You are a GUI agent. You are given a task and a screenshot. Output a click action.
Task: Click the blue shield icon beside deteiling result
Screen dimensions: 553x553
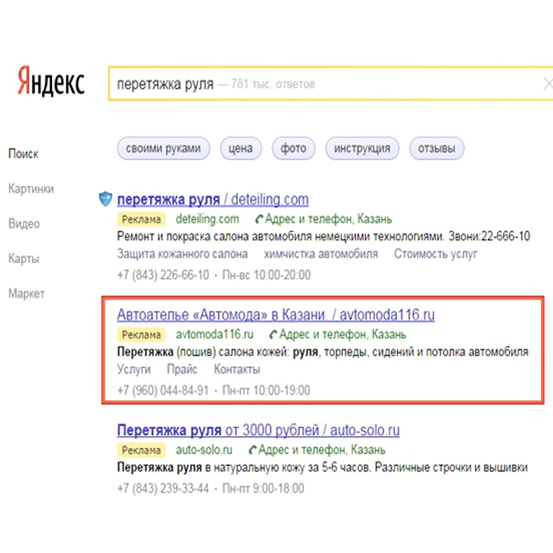[105, 199]
